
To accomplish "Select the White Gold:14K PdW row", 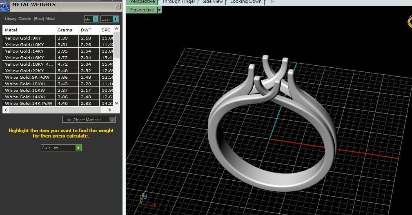I will click(58, 103).
